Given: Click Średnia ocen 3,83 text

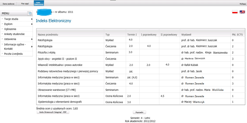Looking at the screenshot, I should click(57, 108).
